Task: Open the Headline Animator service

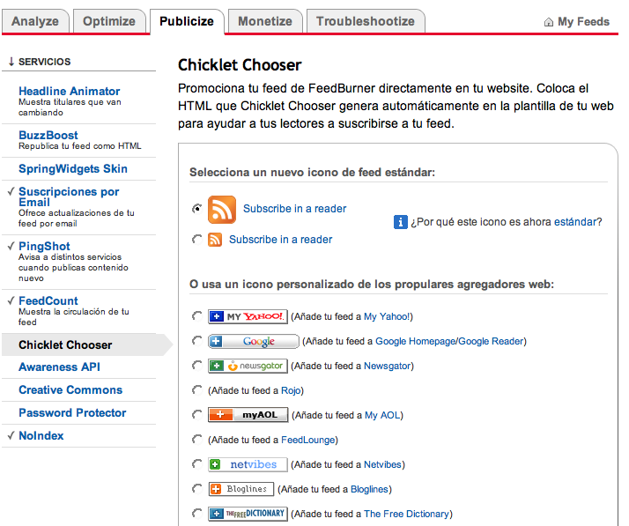Action: point(69,91)
